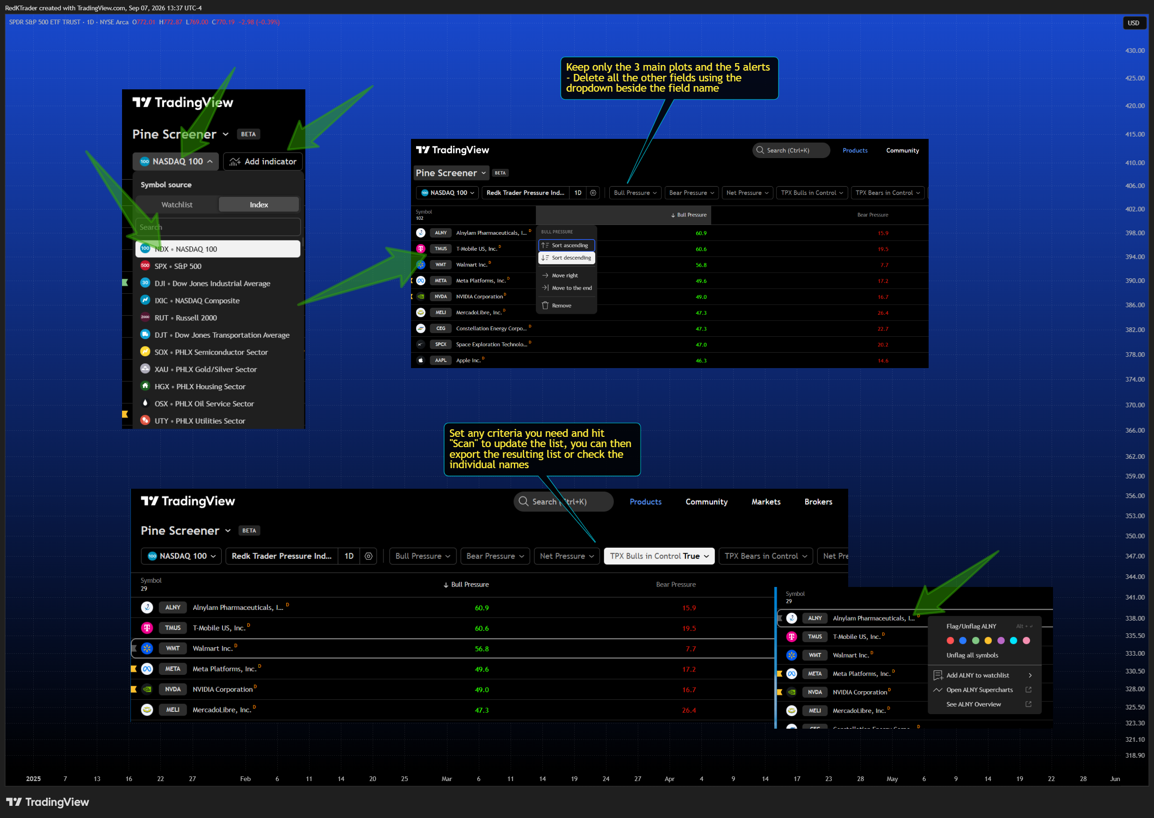
Task: Open Brokers link in bottom screener header
Action: tap(818, 502)
